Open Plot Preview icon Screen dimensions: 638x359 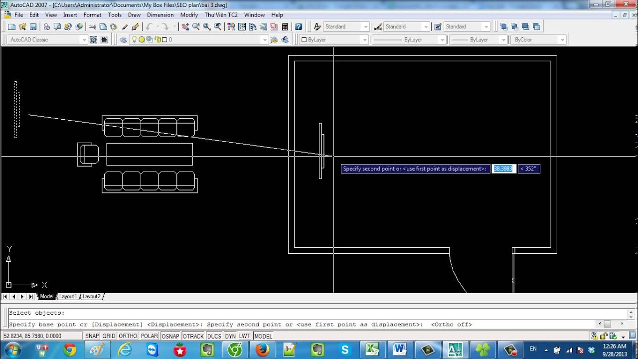57,26
